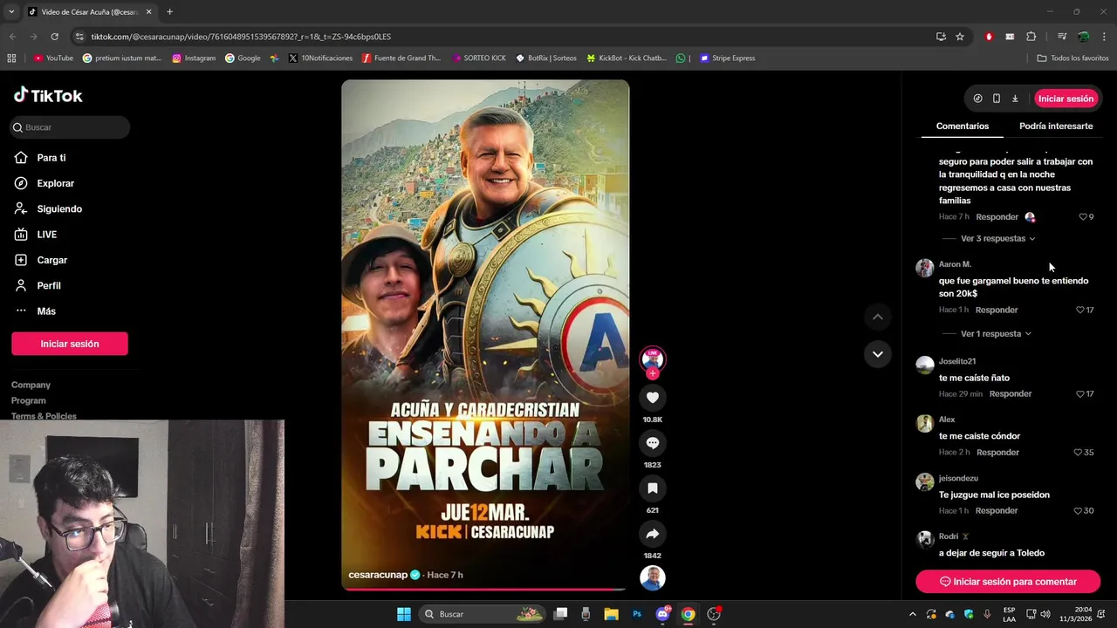Click the address bar URL

[x=241, y=37]
